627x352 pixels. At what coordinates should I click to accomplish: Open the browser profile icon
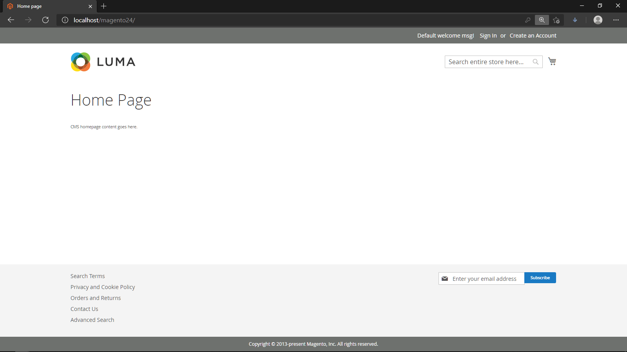[598, 20]
